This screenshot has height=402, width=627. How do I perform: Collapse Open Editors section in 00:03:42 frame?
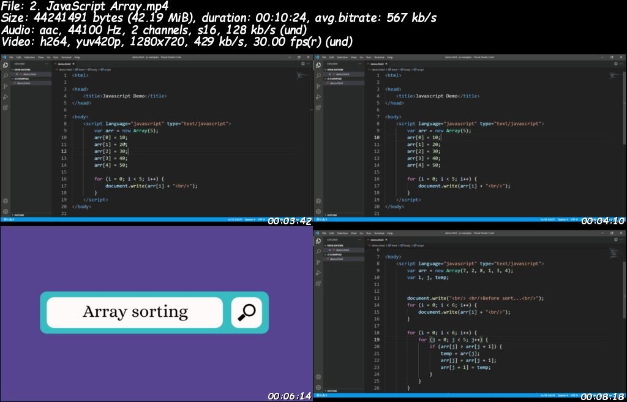coord(21,70)
